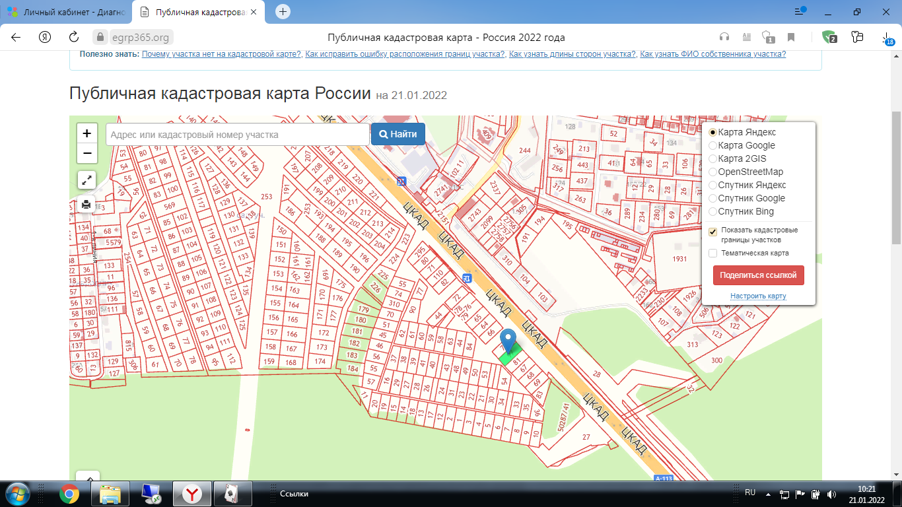Screen dimensions: 902x507
Task: Launch Chrome from taskbar
Action: (x=69, y=494)
